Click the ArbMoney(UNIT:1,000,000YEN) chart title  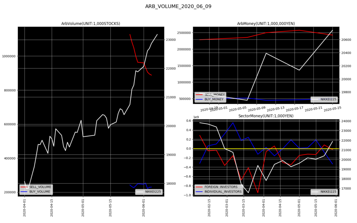266,24
